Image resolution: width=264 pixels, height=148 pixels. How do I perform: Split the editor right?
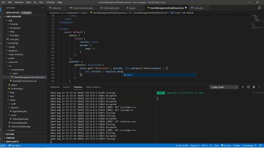(x=259, y=8)
